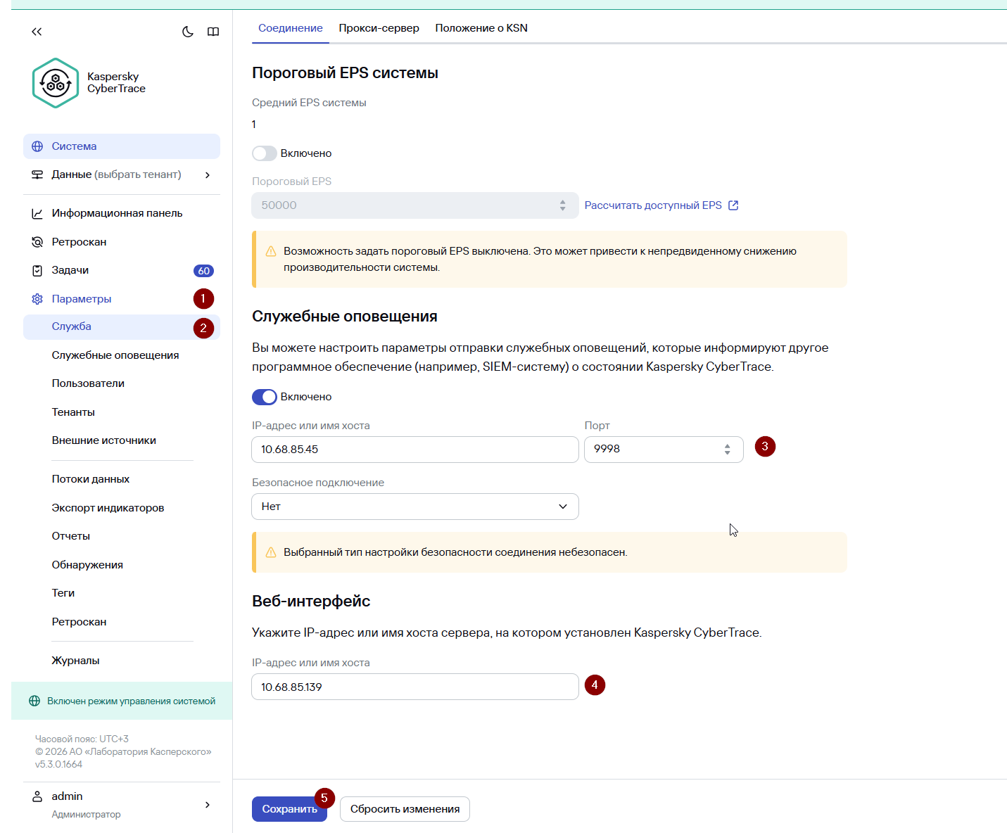Click the Порт input field
This screenshot has width=1007, height=833.
click(664, 450)
